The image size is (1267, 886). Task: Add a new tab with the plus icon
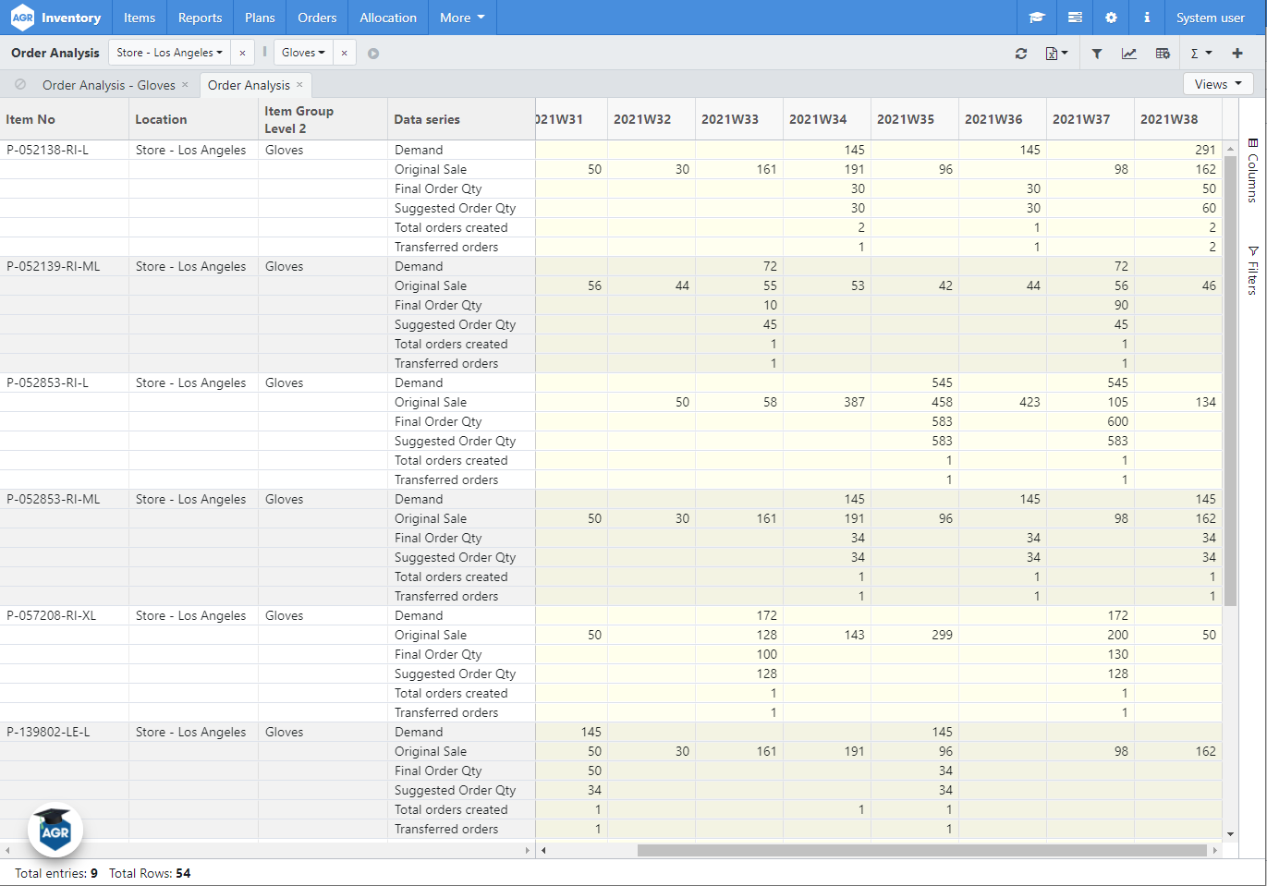point(1237,53)
